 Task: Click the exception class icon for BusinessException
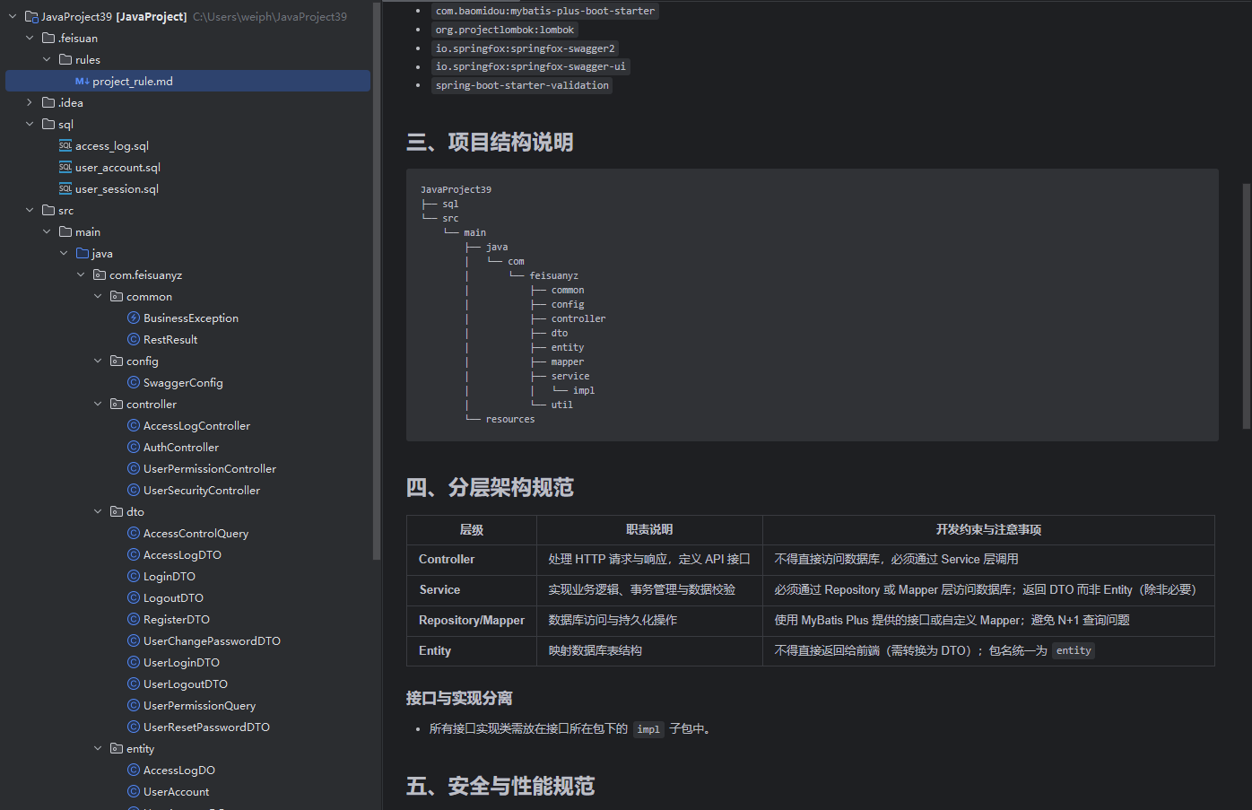[x=134, y=318]
